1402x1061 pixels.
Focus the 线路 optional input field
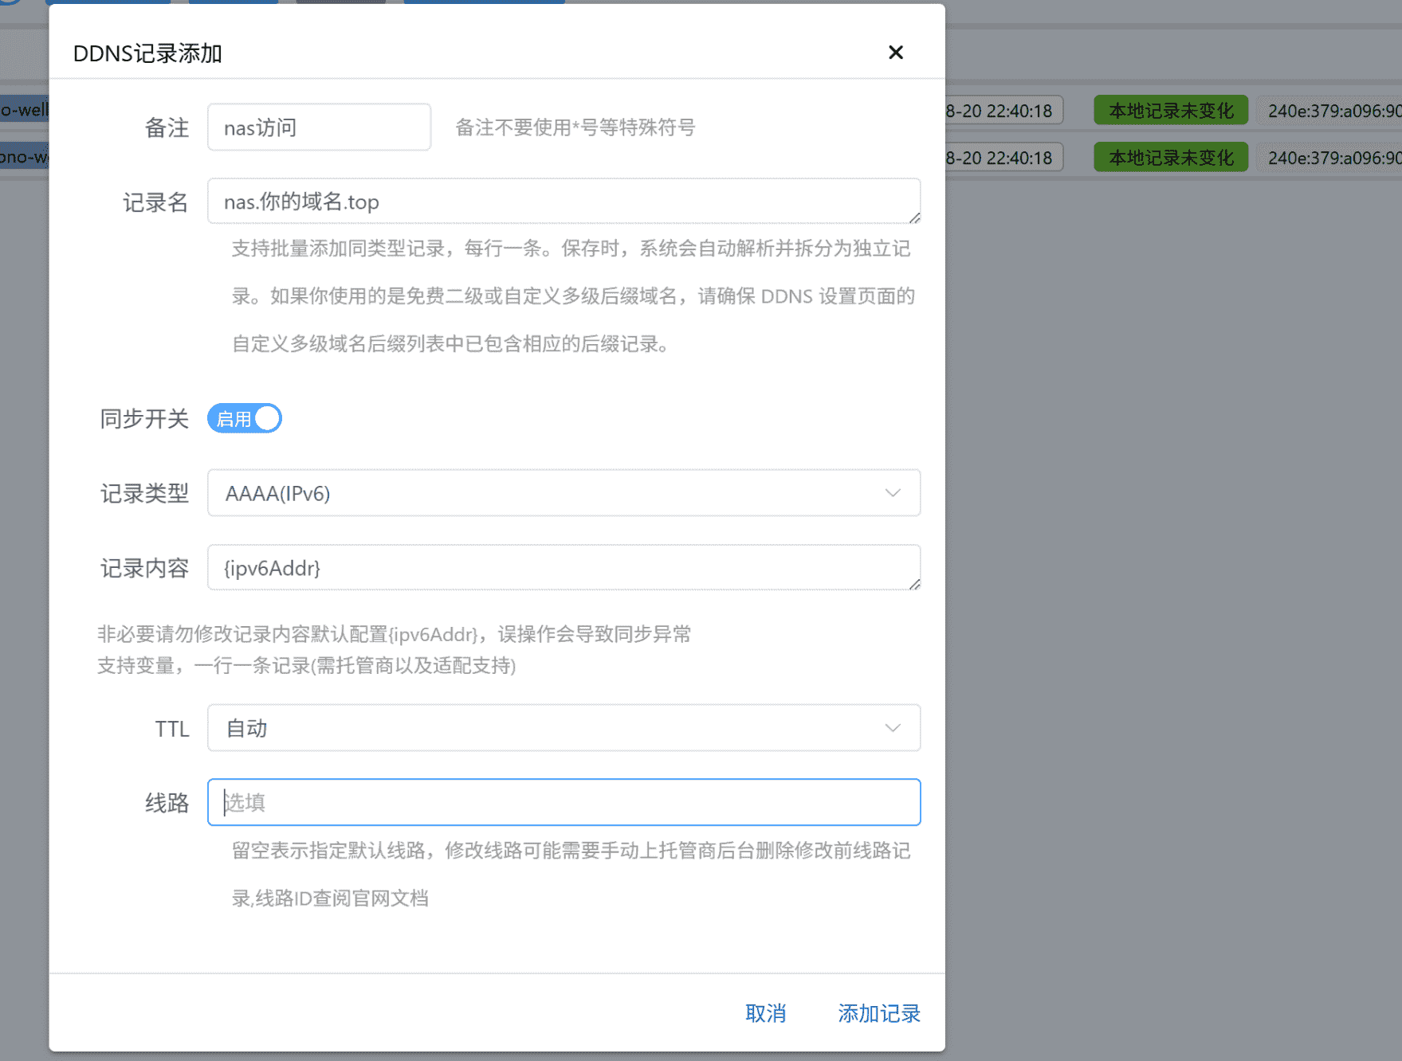564,802
